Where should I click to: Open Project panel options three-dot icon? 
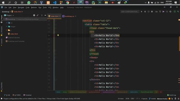(x=42, y=15)
